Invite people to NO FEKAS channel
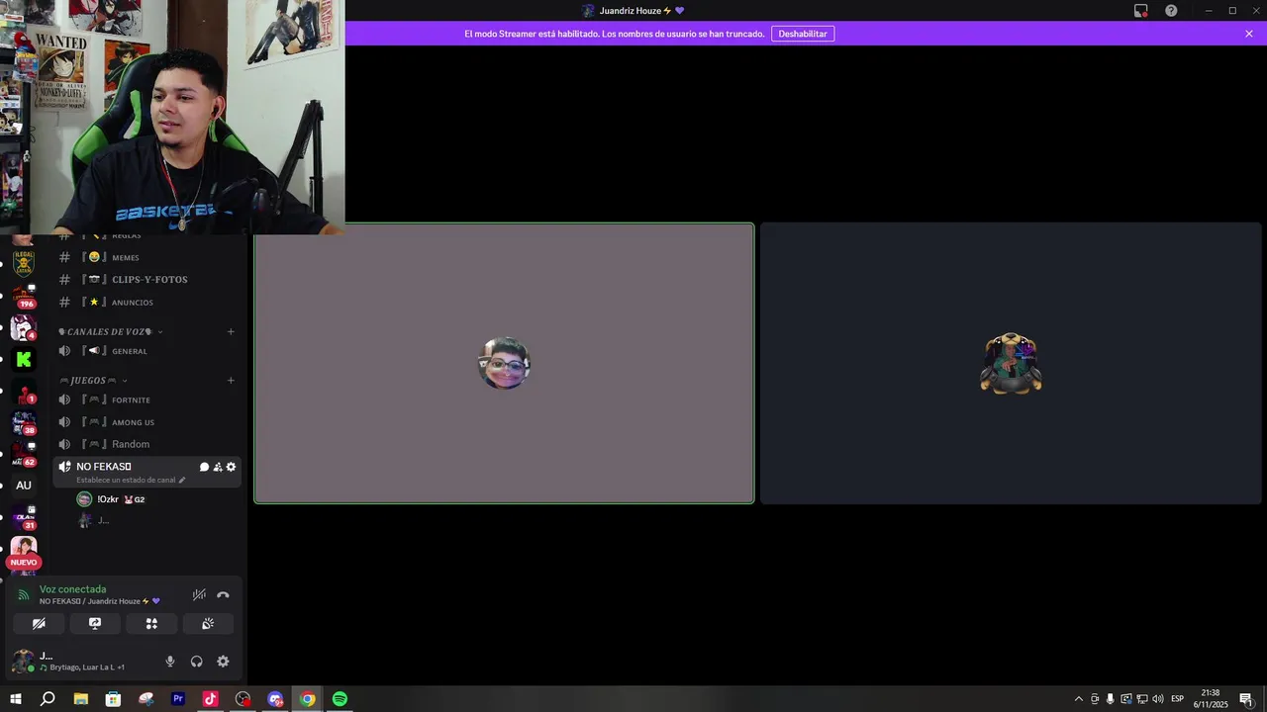The height and width of the screenshot is (712, 1267). pos(218,467)
